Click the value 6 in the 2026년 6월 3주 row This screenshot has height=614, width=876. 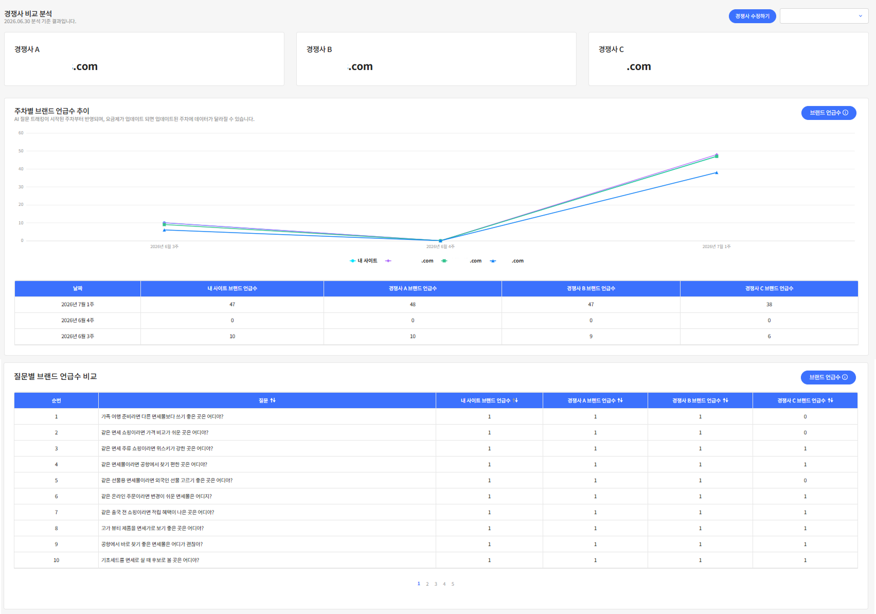tap(769, 337)
